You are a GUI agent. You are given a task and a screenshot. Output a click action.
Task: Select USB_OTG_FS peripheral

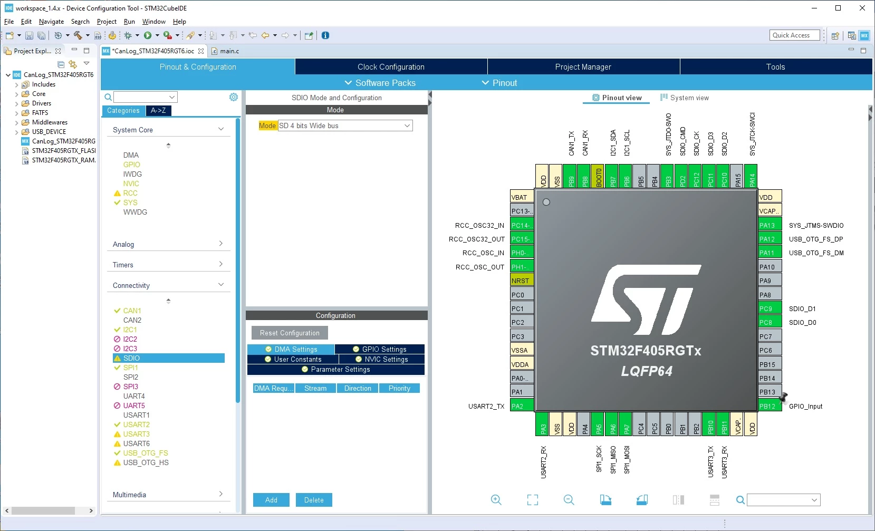pos(146,453)
